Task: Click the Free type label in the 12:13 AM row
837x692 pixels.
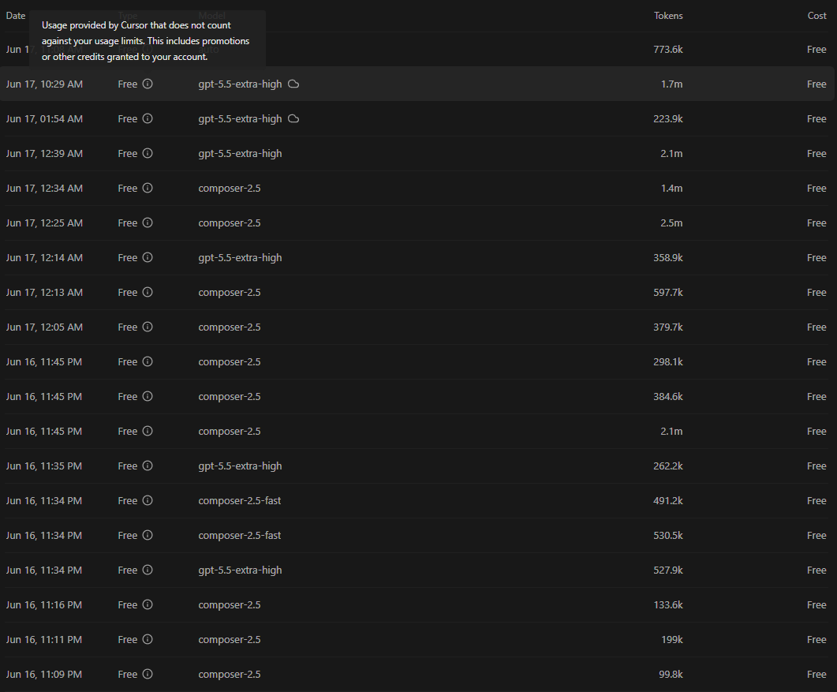Action: 128,292
